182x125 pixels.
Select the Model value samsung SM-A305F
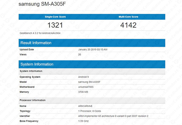pyautogui.click(x=89, y=82)
